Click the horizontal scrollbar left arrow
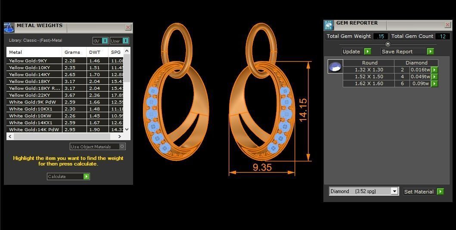This screenshot has height=230, width=456. [10, 136]
